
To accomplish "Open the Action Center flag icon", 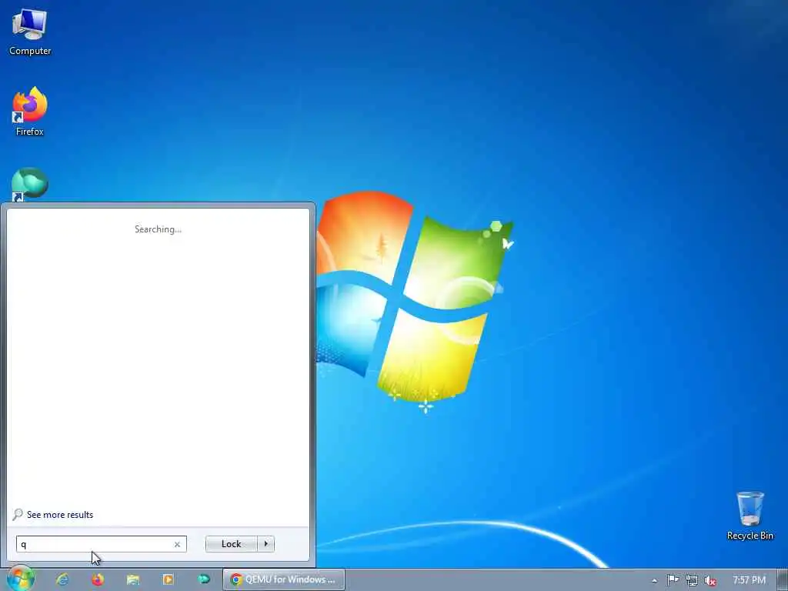I will pos(673,580).
